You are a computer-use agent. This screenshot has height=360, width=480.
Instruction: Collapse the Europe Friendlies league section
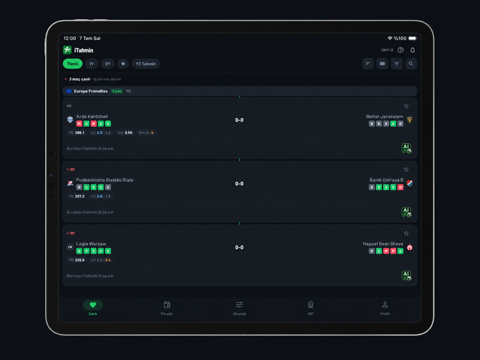coord(240,91)
